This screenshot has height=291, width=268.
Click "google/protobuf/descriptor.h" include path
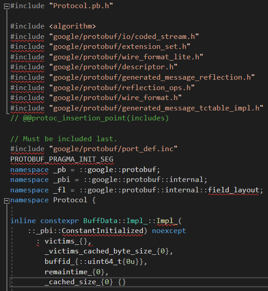[x=113, y=67]
